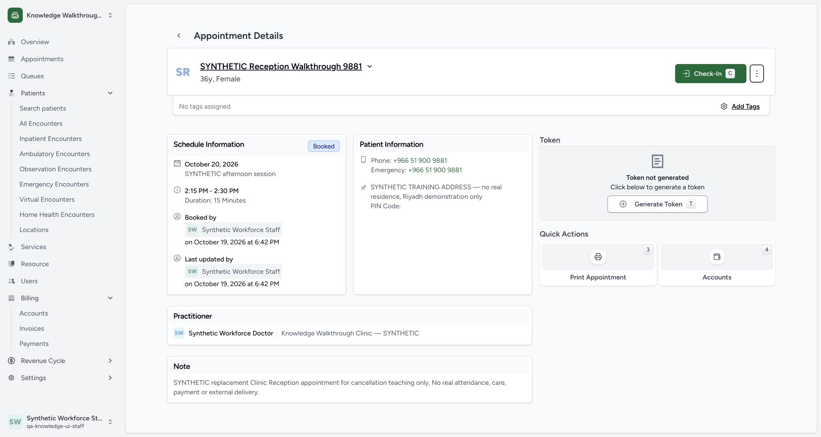
Task: Click the patient phone number link
Action: [x=420, y=160]
